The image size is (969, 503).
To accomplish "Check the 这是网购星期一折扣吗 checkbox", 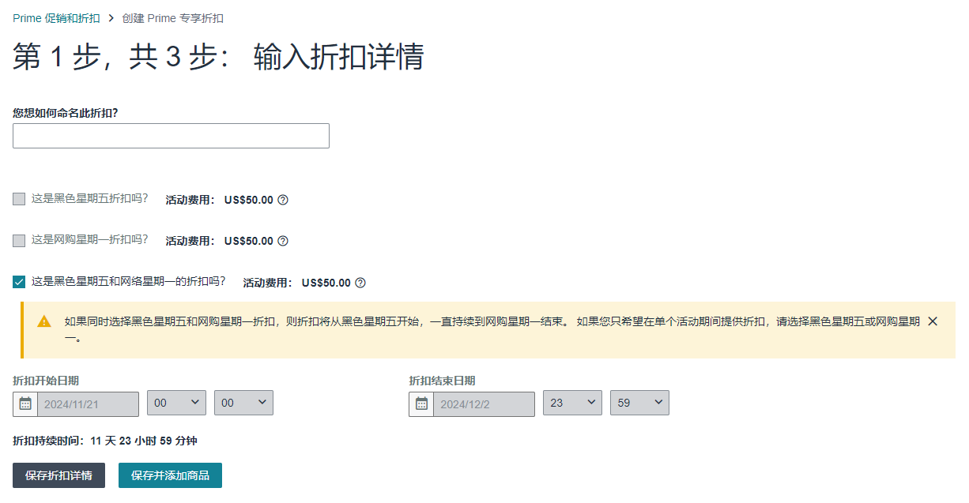I will coord(19,240).
